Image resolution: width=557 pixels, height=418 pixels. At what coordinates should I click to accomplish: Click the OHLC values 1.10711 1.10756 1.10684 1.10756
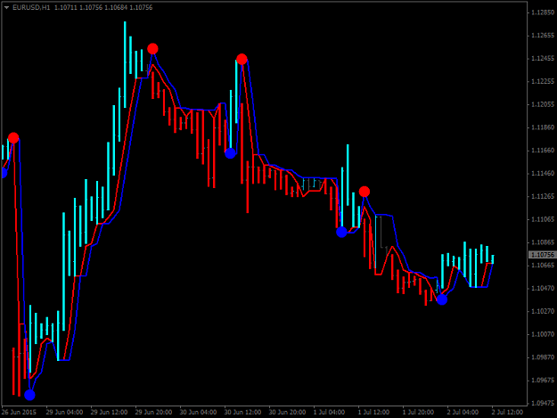103,7
